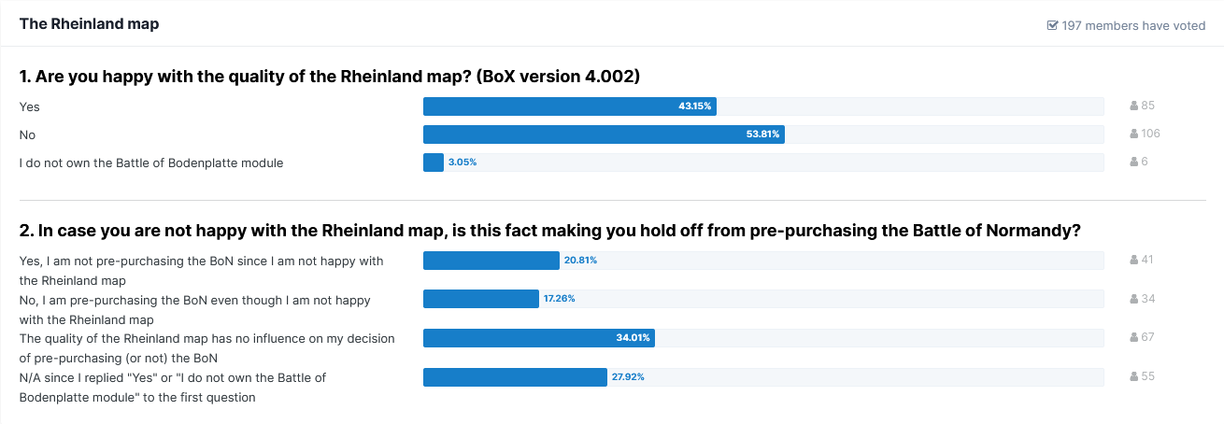Viewport: 1224px width, 424px height.
Task: Click "197 members have voted" text
Action: pos(1133,26)
